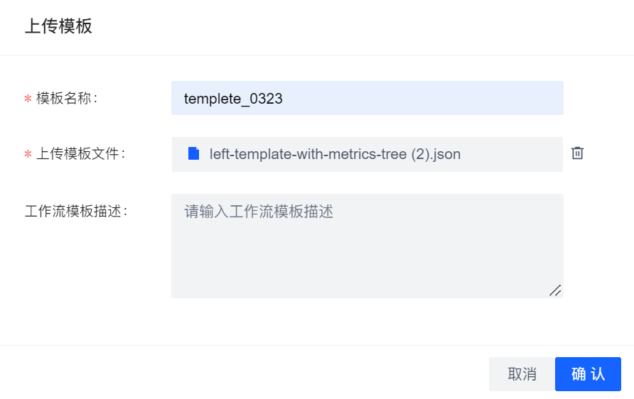Click the 请输入工作流模板描述 placeholder text
The image size is (634, 399).
point(259,211)
